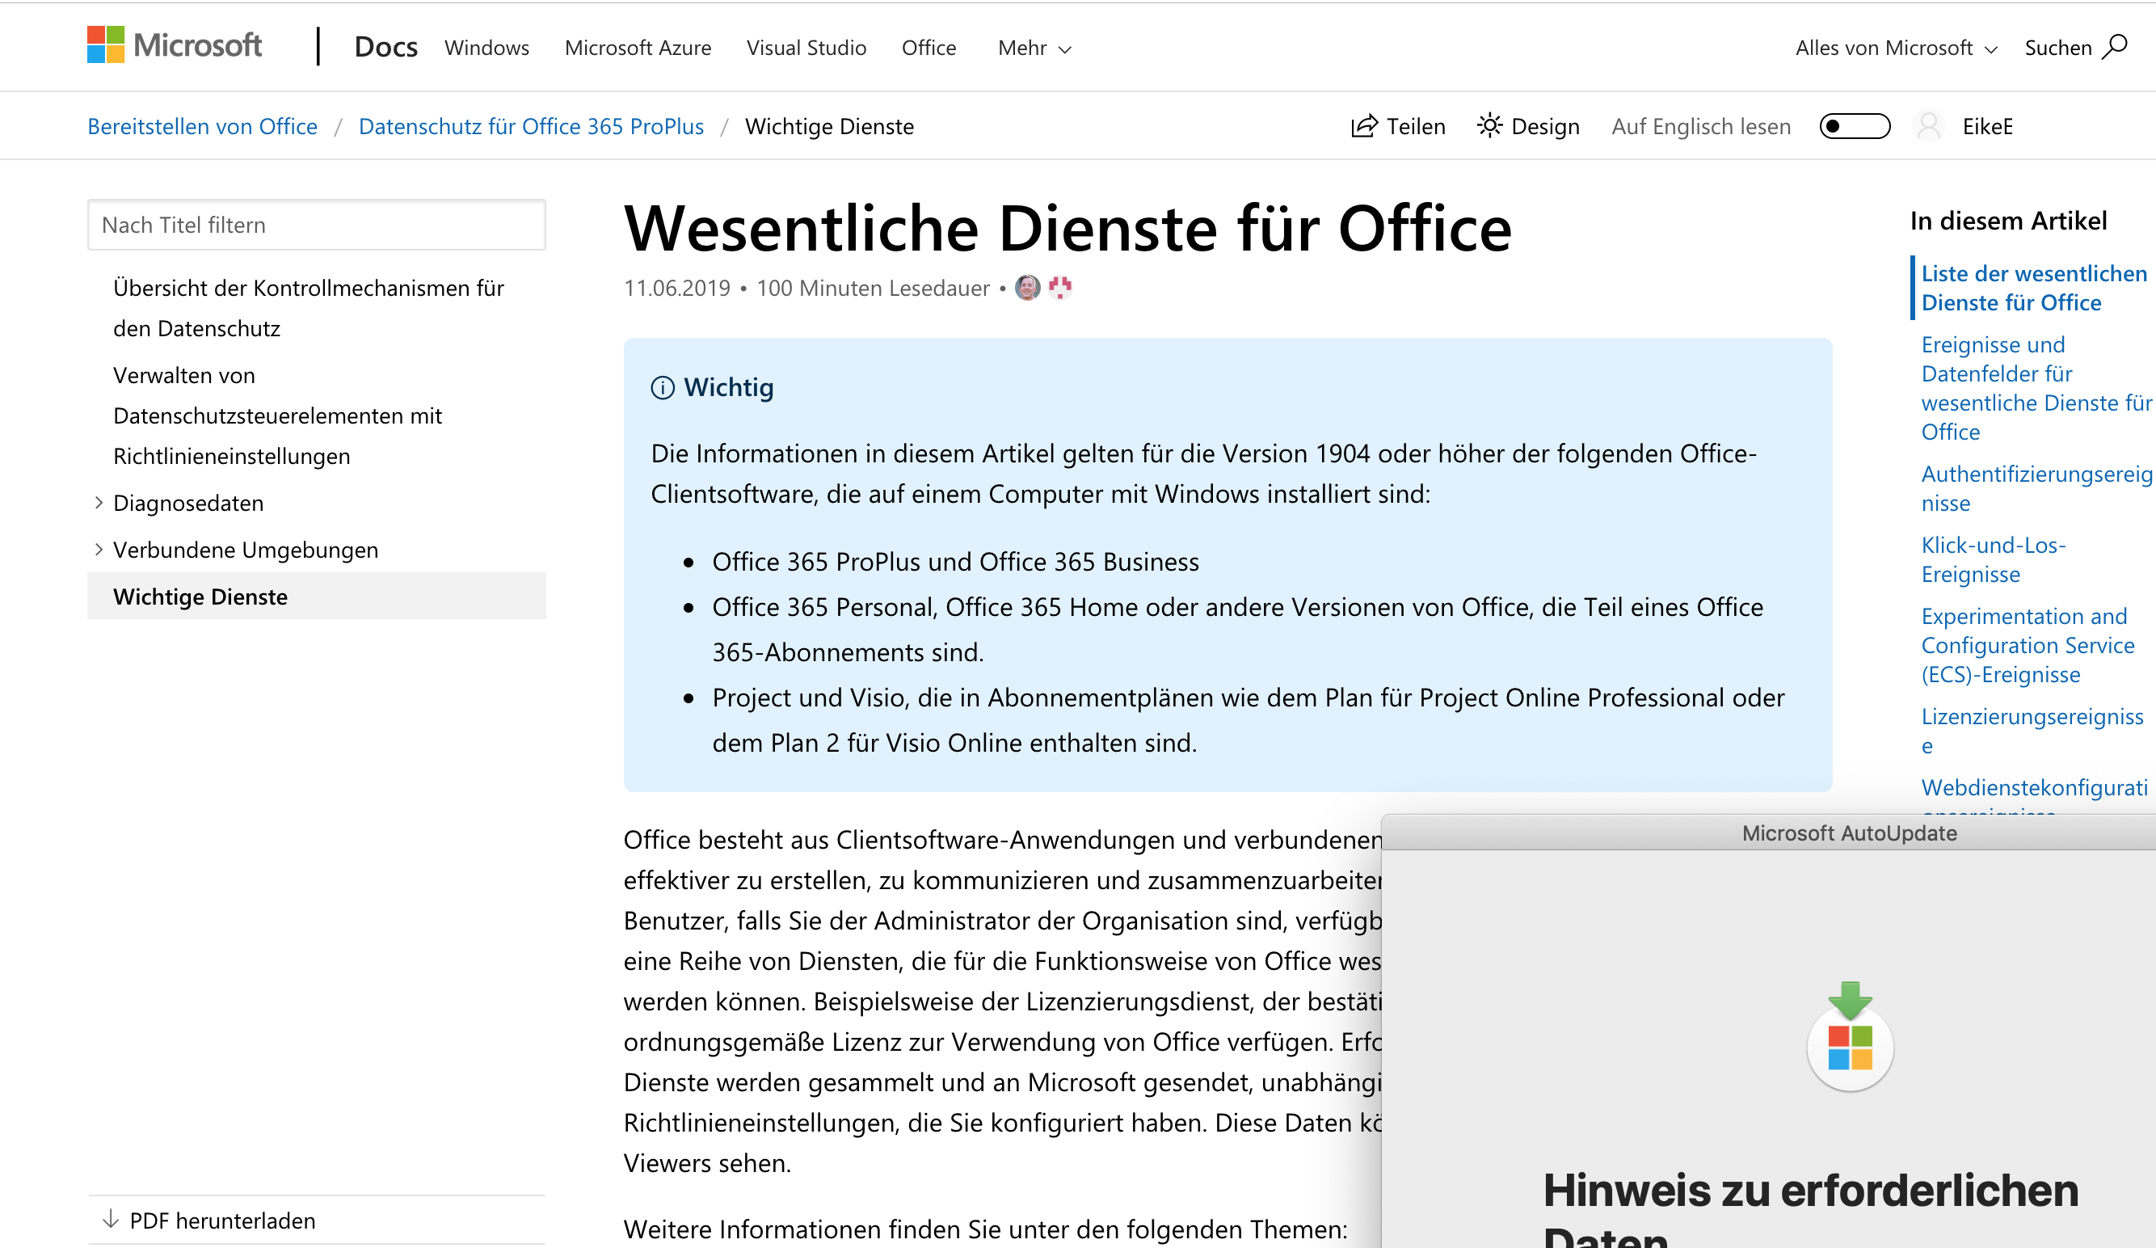Click the pink contributor avatar icon
This screenshot has height=1248, width=2156.
(x=1060, y=288)
